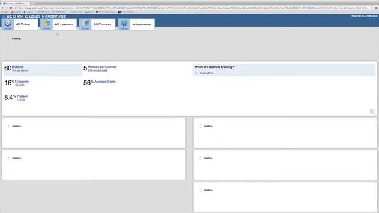Open the All Courses filter
The width and height of the screenshot is (379, 213).
click(97, 24)
